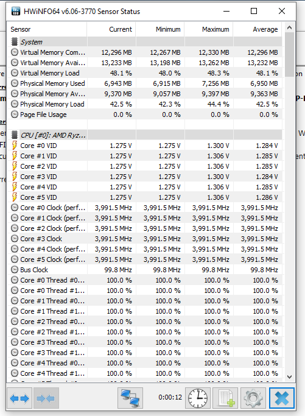305x416 pixels.
Task: Click the Maximum column header
Action: 209,29
